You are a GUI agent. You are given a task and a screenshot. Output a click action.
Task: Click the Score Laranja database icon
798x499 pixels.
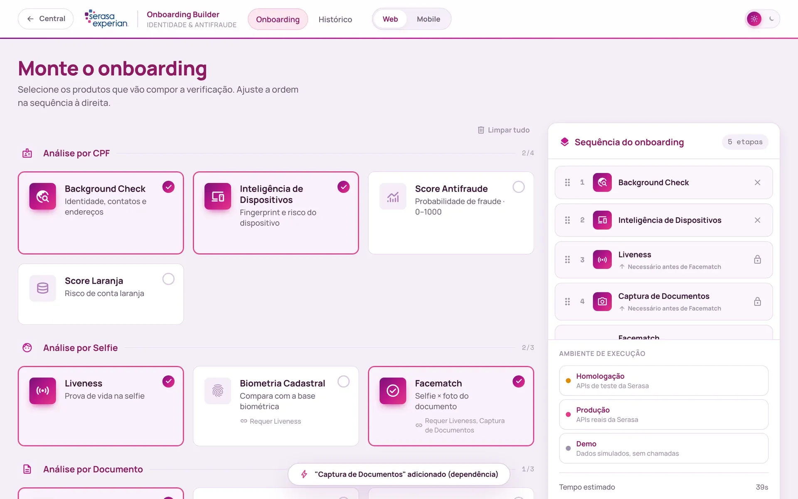tap(42, 288)
